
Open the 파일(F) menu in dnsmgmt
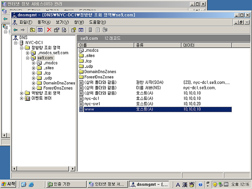pyautogui.click(x=26, y=22)
